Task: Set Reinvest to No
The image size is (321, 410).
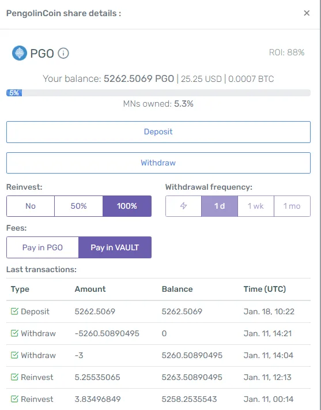Action: [x=31, y=206]
